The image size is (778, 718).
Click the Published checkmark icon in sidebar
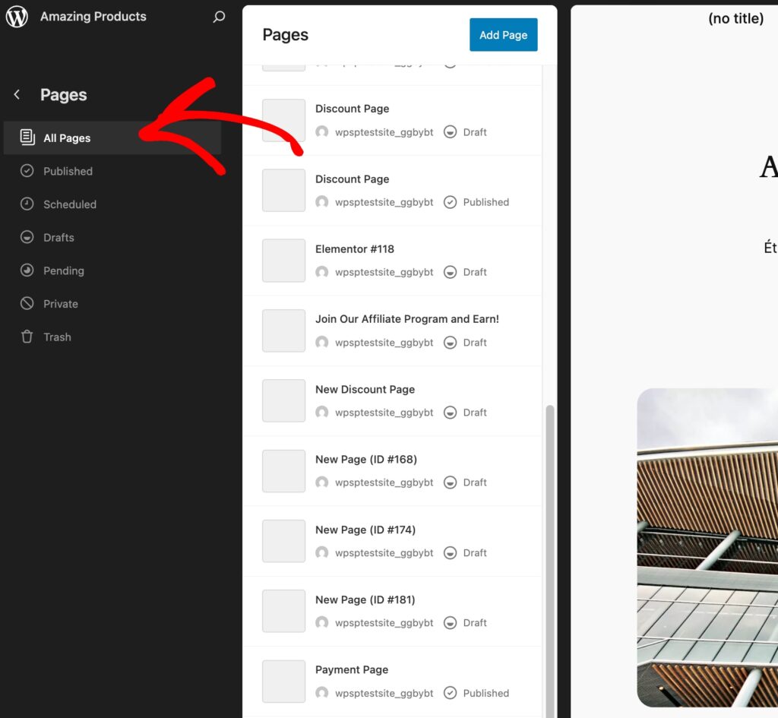[x=27, y=171]
